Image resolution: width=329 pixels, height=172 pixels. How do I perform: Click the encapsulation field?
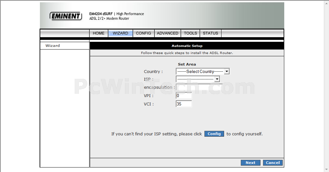(x=199, y=87)
